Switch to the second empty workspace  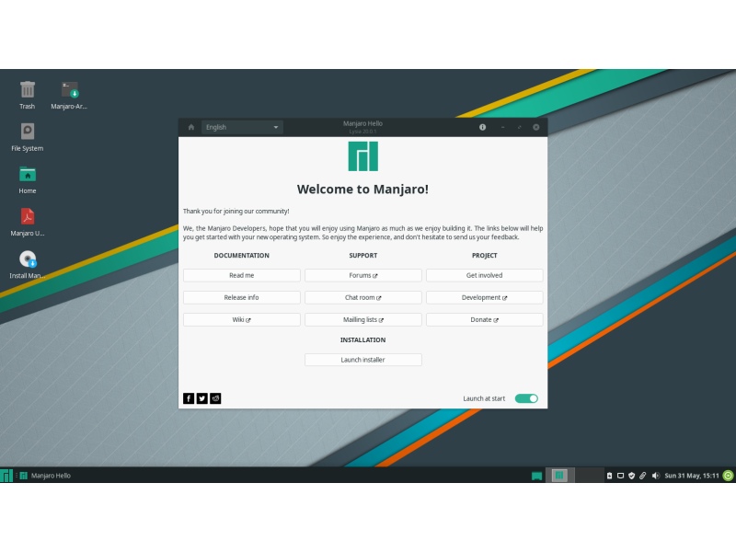(589, 476)
